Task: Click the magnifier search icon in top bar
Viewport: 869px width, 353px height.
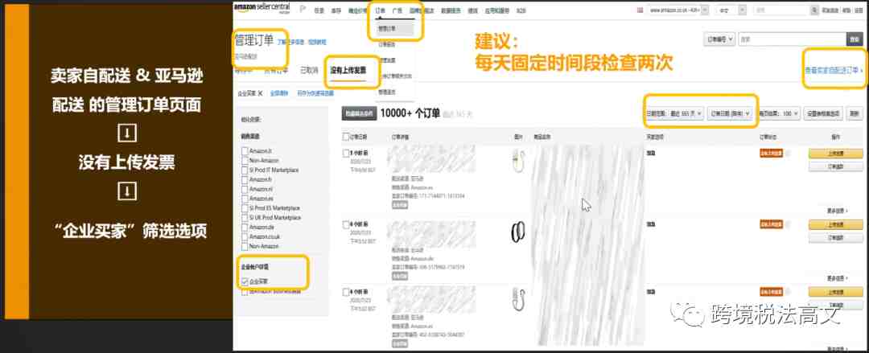Action: [x=814, y=10]
